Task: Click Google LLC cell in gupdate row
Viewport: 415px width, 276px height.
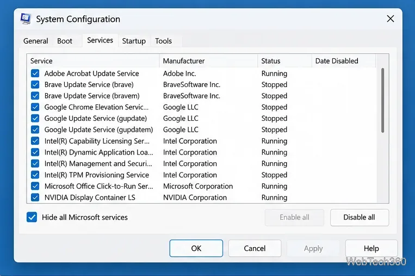Action: pos(181,118)
